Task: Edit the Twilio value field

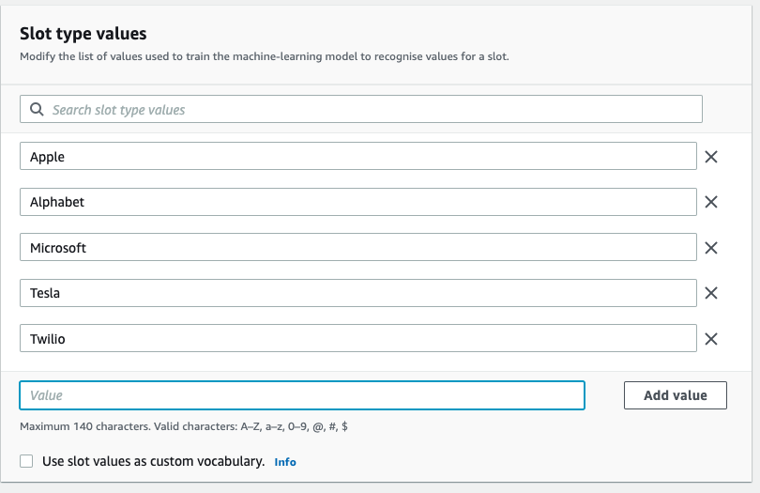Action: [358, 338]
